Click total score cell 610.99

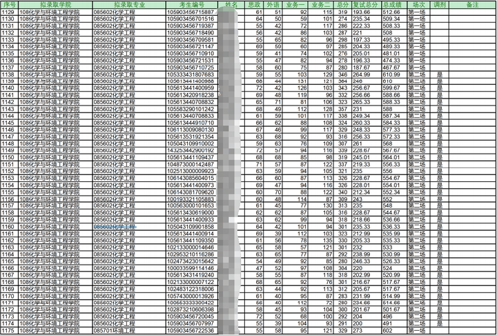(x=394, y=74)
